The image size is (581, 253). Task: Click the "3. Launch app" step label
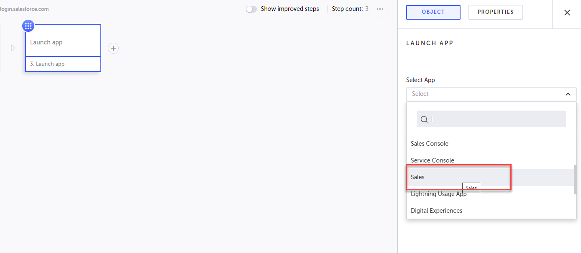coord(47,64)
